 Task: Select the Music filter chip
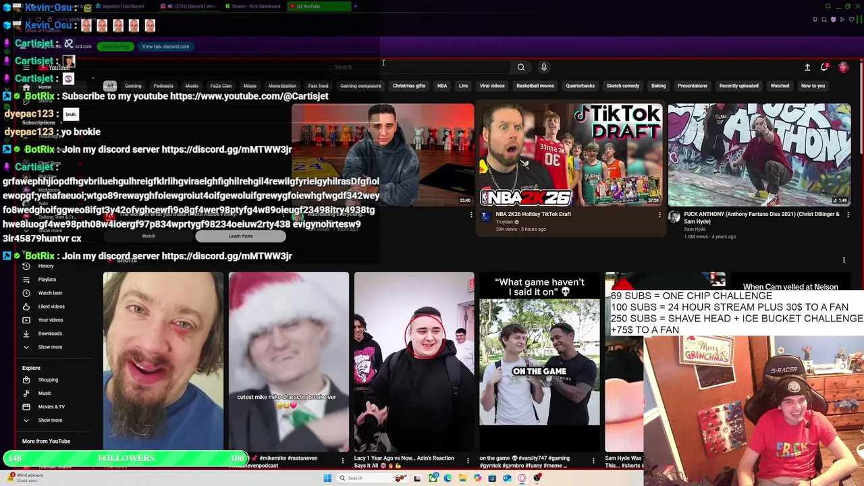(192, 86)
